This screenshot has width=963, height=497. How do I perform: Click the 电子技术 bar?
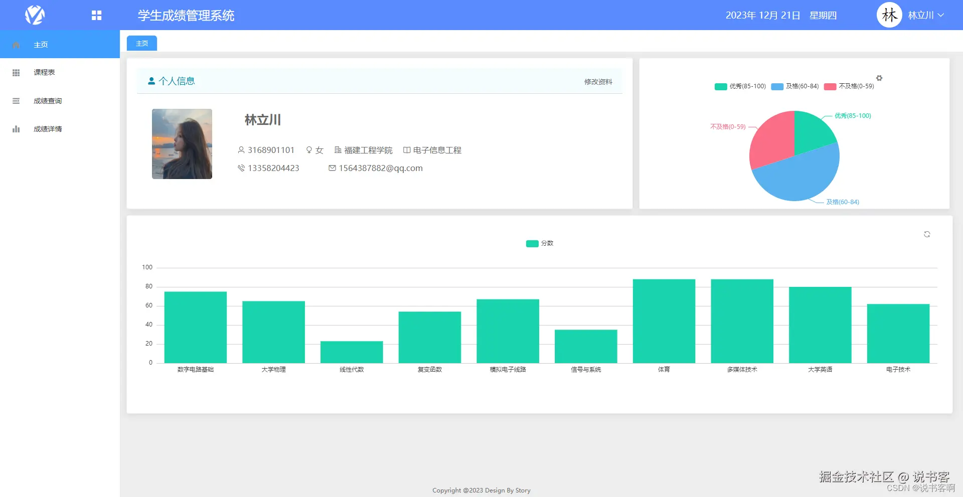pyautogui.click(x=898, y=334)
